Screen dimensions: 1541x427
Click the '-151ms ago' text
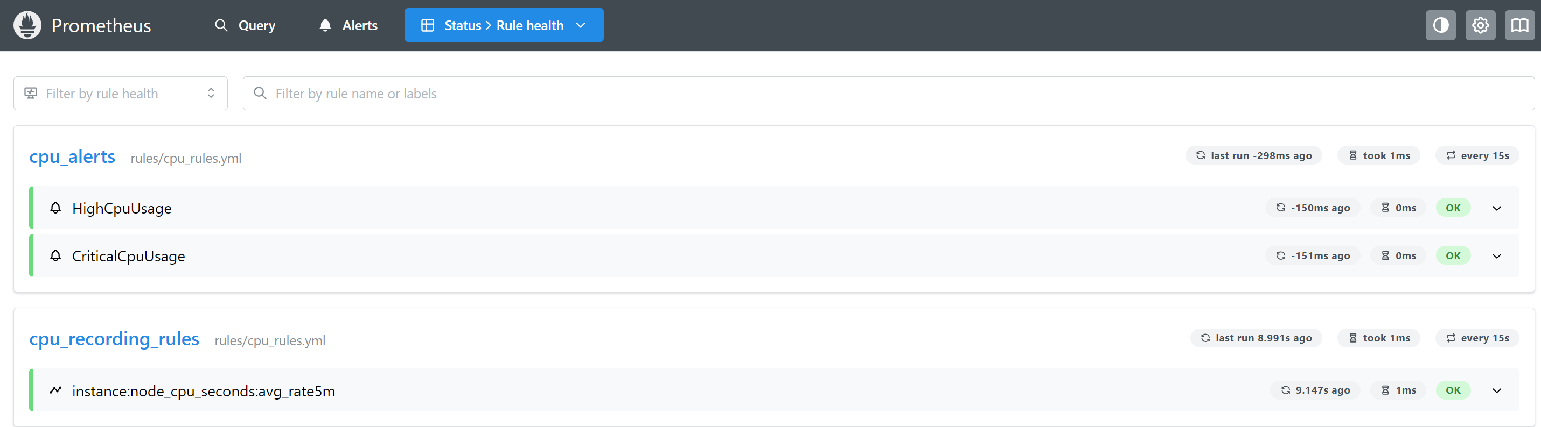point(1320,255)
